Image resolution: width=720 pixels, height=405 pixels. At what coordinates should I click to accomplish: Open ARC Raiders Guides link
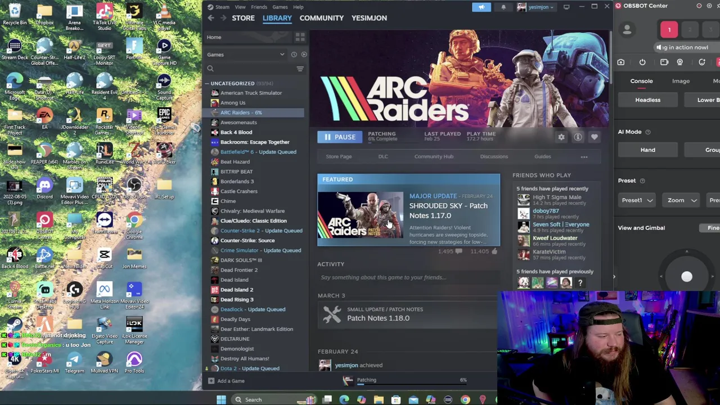click(542, 157)
